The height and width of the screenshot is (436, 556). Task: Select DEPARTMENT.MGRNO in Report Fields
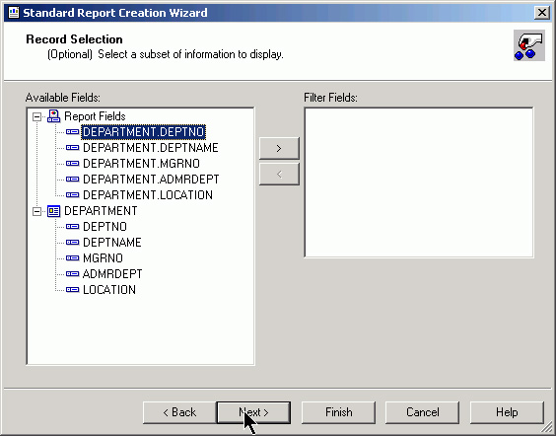(x=141, y=164)
